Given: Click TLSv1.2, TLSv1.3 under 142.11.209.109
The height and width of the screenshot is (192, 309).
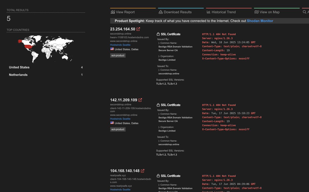Looking at the screenshot, I should [x=167, y=155].
